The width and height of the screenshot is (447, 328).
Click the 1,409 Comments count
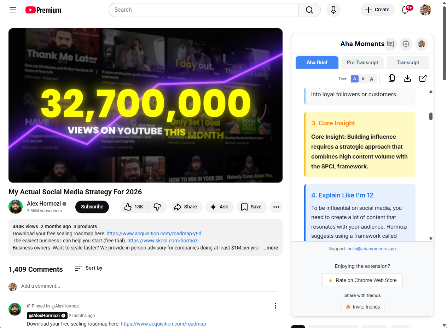(x=36, y=269)
